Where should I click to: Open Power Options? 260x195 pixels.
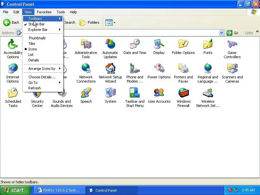click(159, 71)
